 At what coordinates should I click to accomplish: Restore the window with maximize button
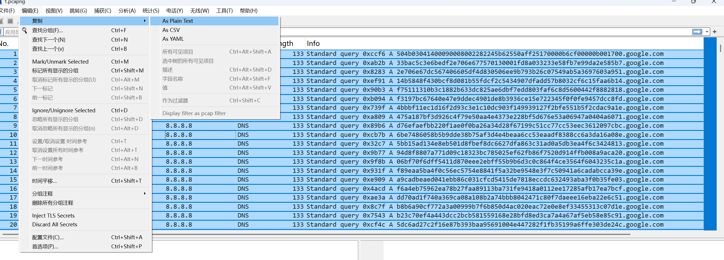point(694,2)
